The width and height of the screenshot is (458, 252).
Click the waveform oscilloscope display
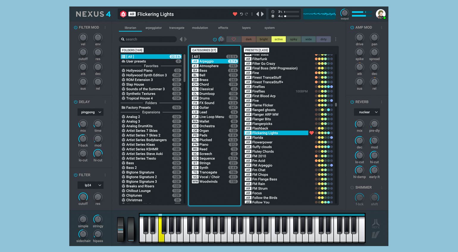(319, 14)
